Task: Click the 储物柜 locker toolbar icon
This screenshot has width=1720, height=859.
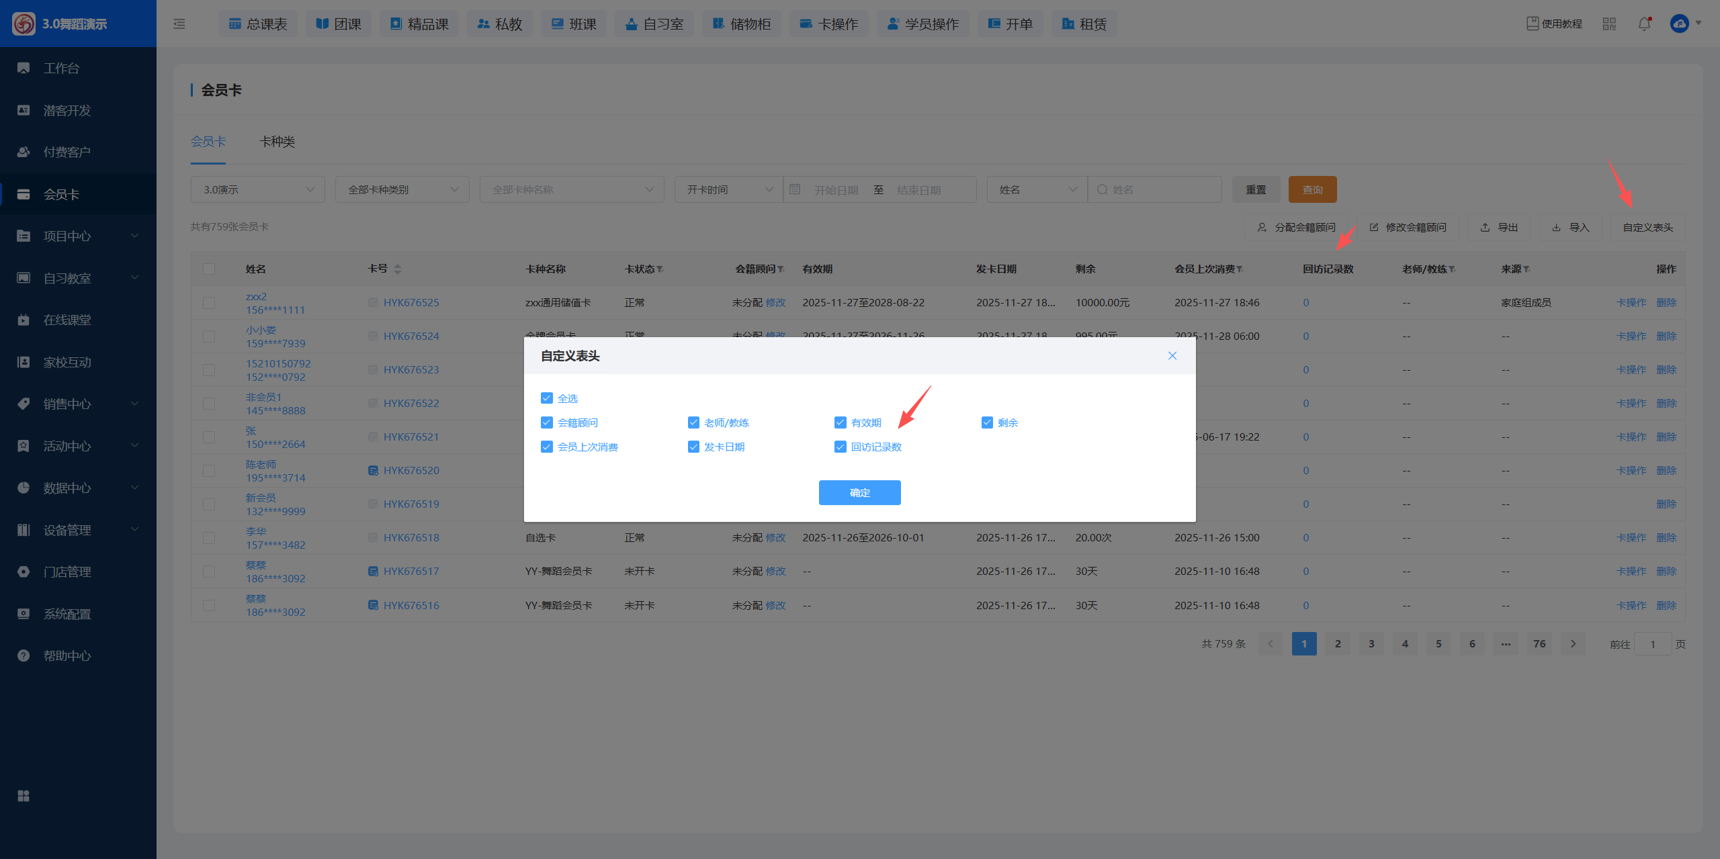Action: [718, 24]
